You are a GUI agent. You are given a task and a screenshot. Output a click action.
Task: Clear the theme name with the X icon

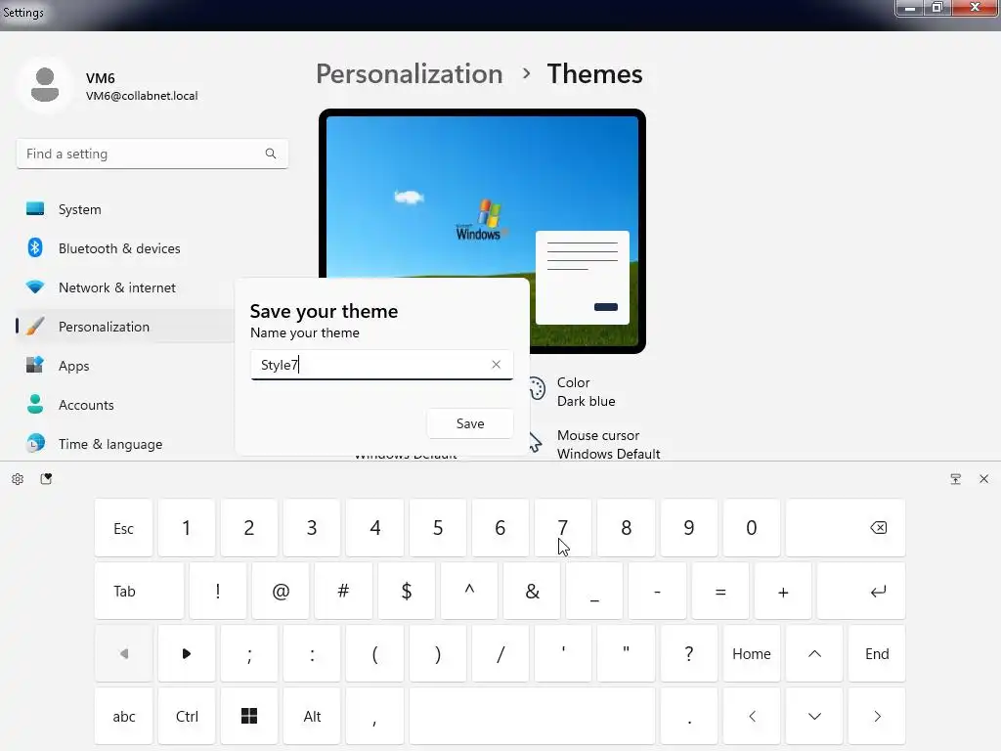click(496, 364)
